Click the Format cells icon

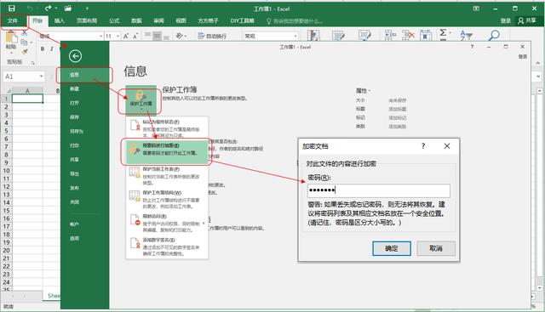coord(426,36)
